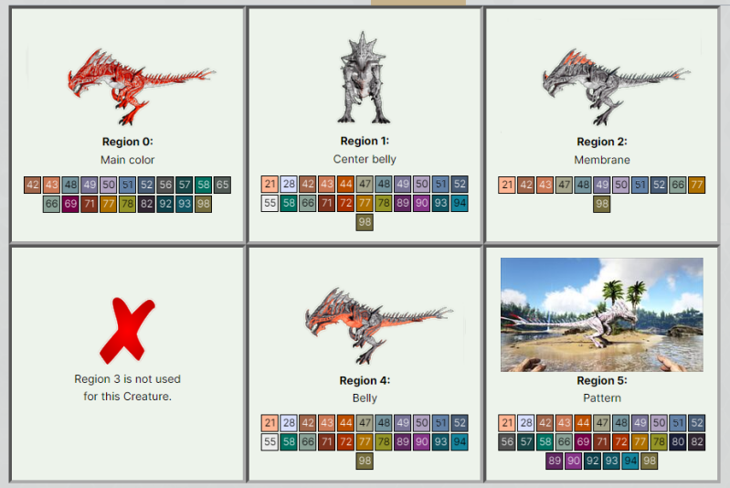The width and height of the screenshot is (730, 488).
Task: Click swatch 90 in Region 4 Belly
Action: (422, 442)
